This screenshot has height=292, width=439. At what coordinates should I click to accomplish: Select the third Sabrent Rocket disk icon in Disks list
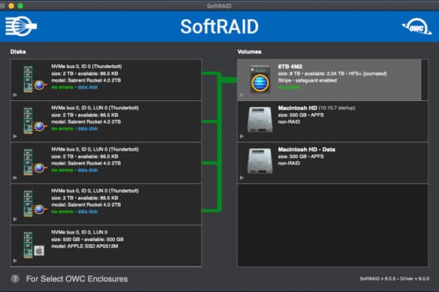[35, 162]
